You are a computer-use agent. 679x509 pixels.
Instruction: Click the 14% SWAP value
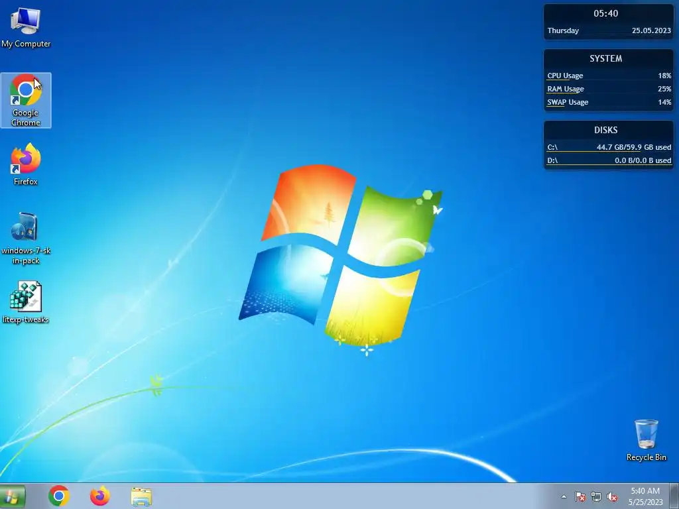click(664, 103)
